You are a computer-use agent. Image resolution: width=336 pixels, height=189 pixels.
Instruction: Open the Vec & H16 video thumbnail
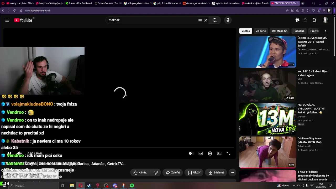[267, 85]
